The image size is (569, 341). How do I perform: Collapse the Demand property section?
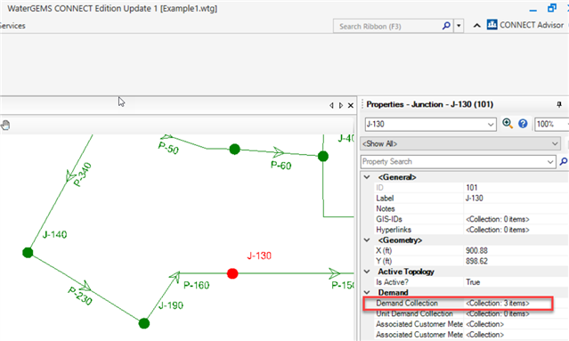pos(367,292)
